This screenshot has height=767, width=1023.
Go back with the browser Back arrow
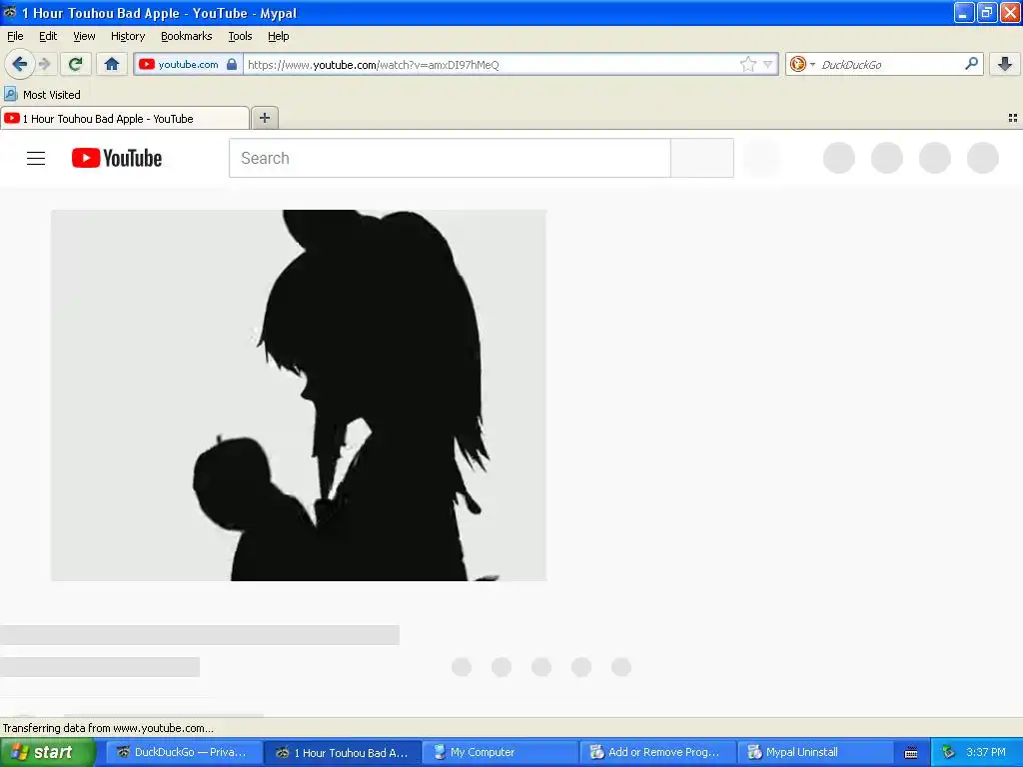pyautogui.click(x=20, y=64)
